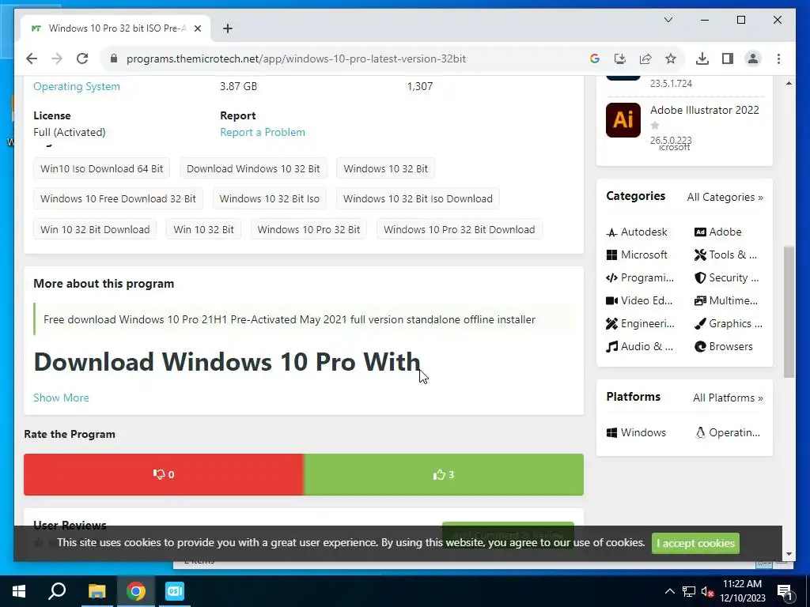Screen dimensions: 810x607
Task: Open the Browsers category
Action: tap(724, 346)
